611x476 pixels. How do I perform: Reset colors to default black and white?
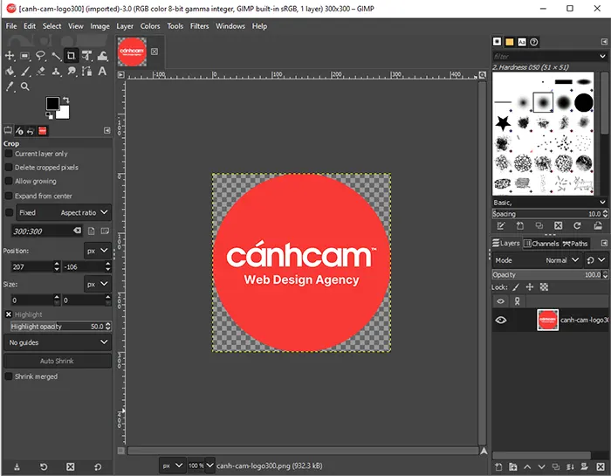pos(49,115)
